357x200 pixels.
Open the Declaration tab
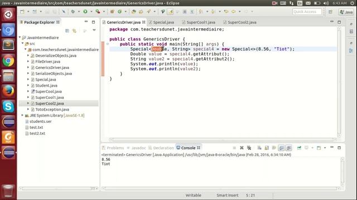[161, 148]
